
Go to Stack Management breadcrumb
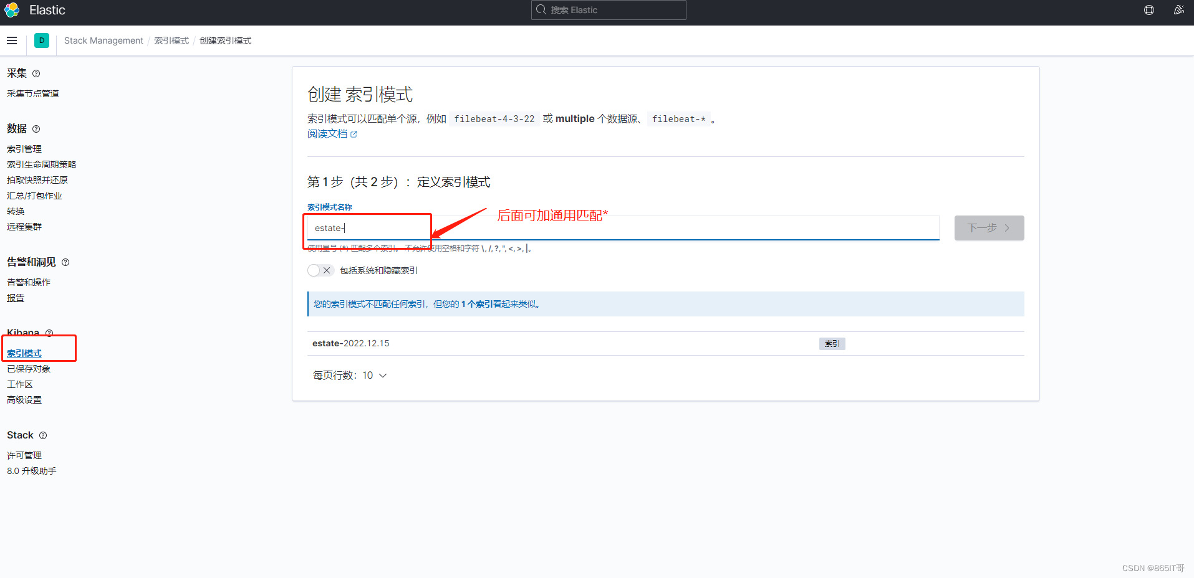pos(104,40)
